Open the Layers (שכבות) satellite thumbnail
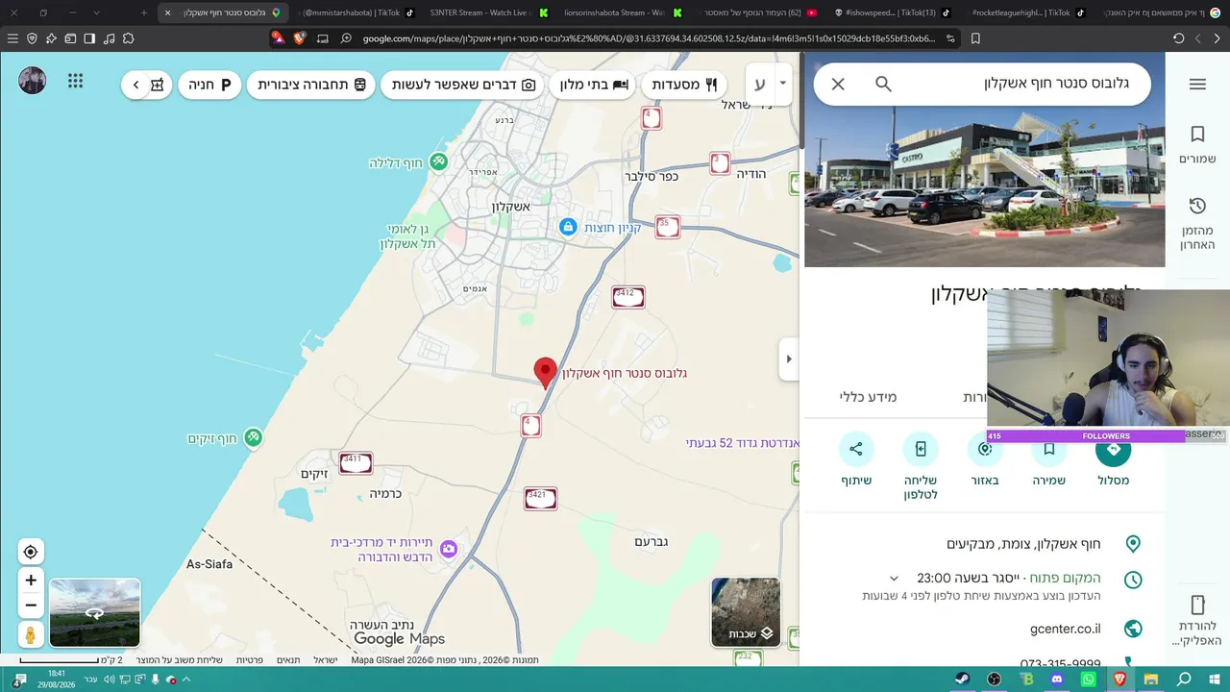Image resolution: width=1230 pixels, height=692 pixels. (x=746, y=612)
